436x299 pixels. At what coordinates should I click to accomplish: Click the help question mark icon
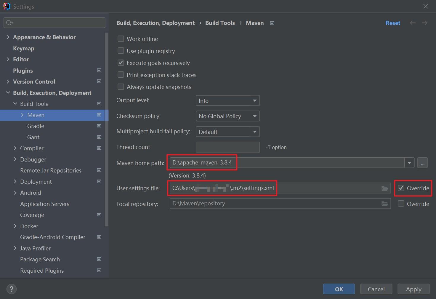[x=12, y=289]
